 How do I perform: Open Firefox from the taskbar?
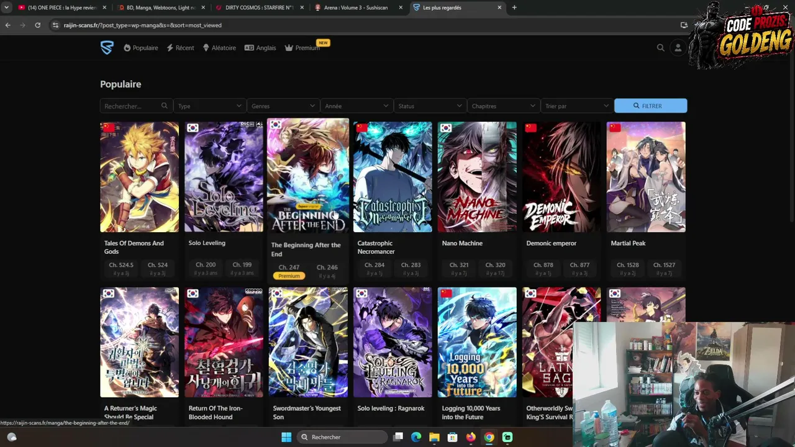[471, 437]
